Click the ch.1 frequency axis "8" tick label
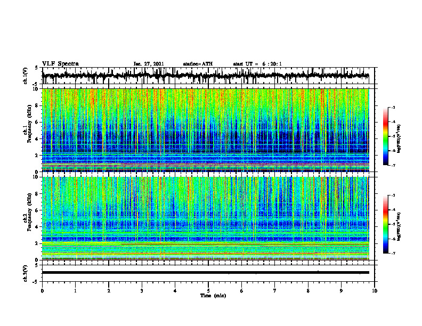The width and height of the screenshot is (422, 326). (x=37, y=105)
